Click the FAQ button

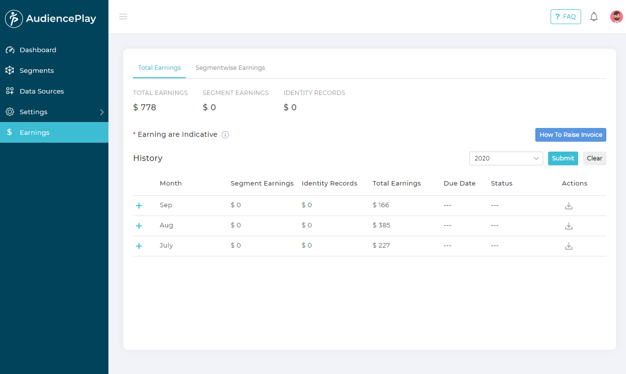pos(565,17)
